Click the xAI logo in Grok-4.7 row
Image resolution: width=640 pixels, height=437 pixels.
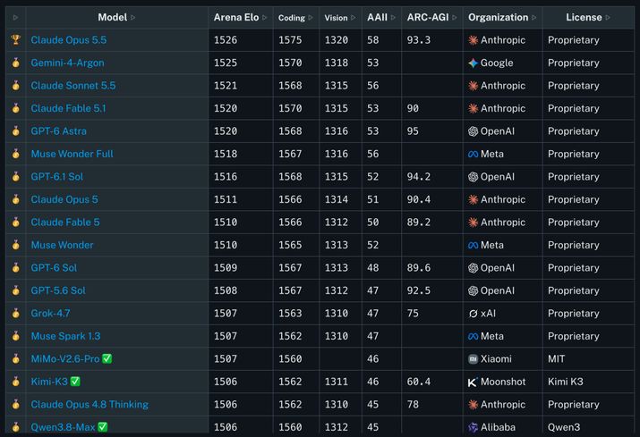tap(473, 314)
